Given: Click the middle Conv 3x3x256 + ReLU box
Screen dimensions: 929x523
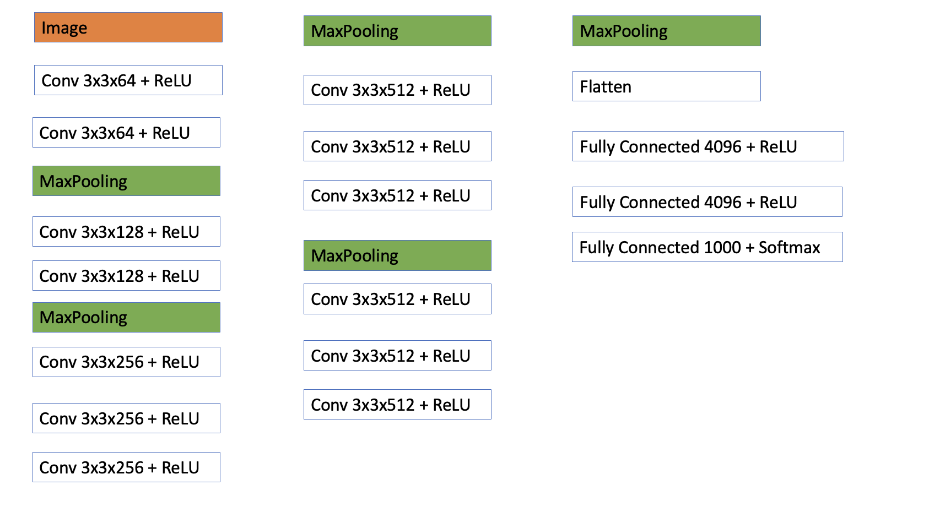Looking at the screenshot, I should pos(126,418).
